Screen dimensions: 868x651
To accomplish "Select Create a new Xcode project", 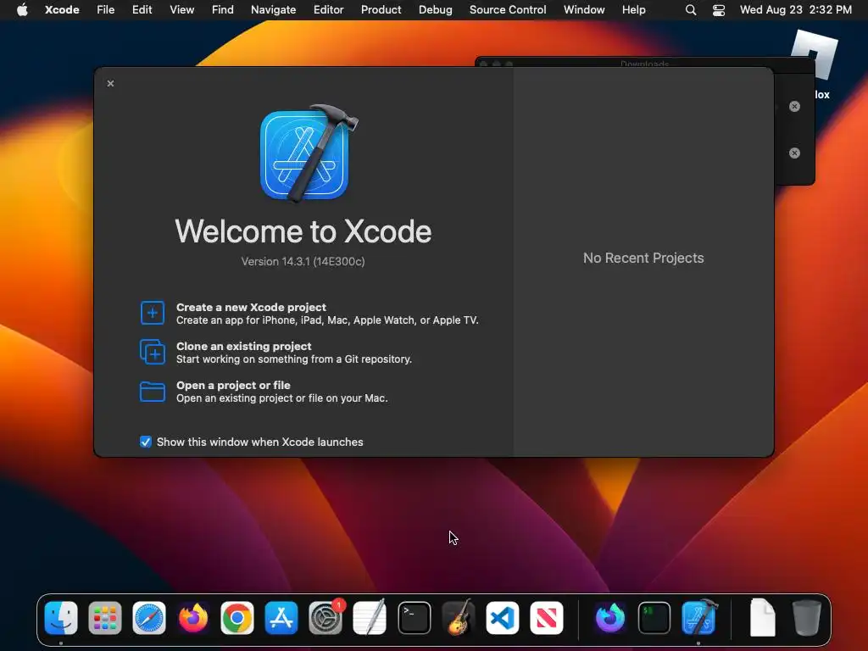I will pyautogui.click(x=309, y=314).
